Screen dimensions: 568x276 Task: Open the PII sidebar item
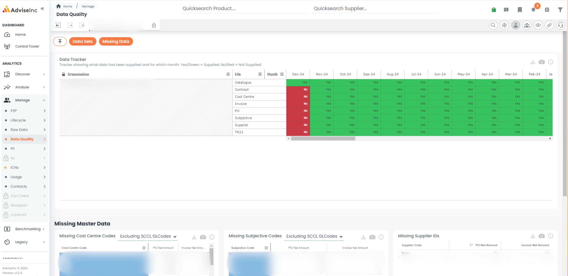tap(25, 149)
